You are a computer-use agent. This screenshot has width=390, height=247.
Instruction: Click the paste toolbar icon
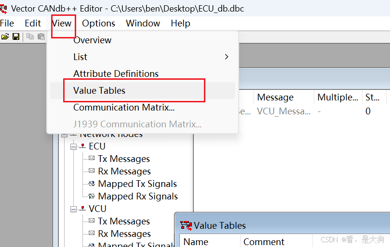(41, 37)
